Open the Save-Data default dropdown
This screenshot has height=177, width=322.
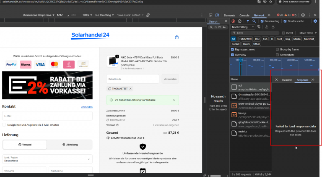pos(130,15)
